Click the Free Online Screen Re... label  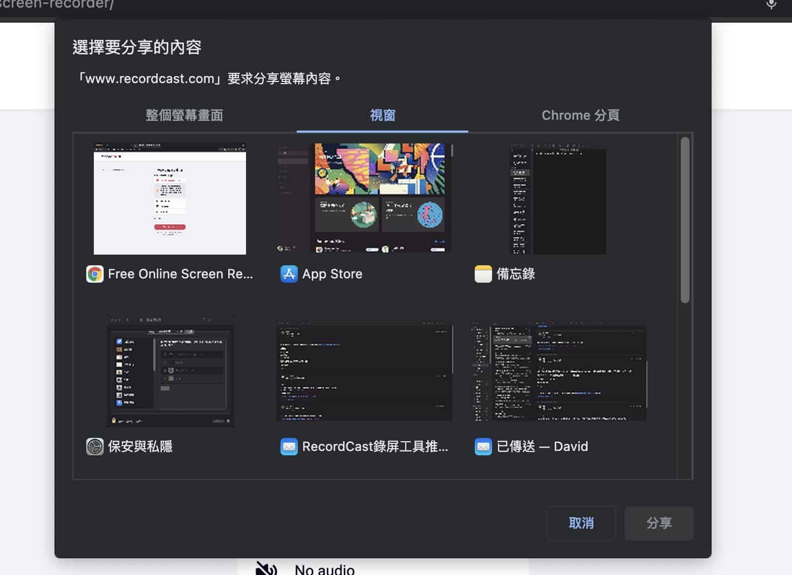click(180, 274)
